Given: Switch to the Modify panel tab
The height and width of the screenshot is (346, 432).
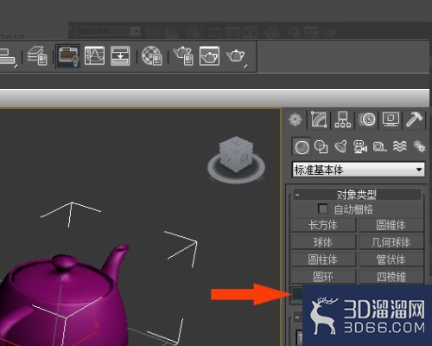Looking at the screenshot, I should 319,119.
